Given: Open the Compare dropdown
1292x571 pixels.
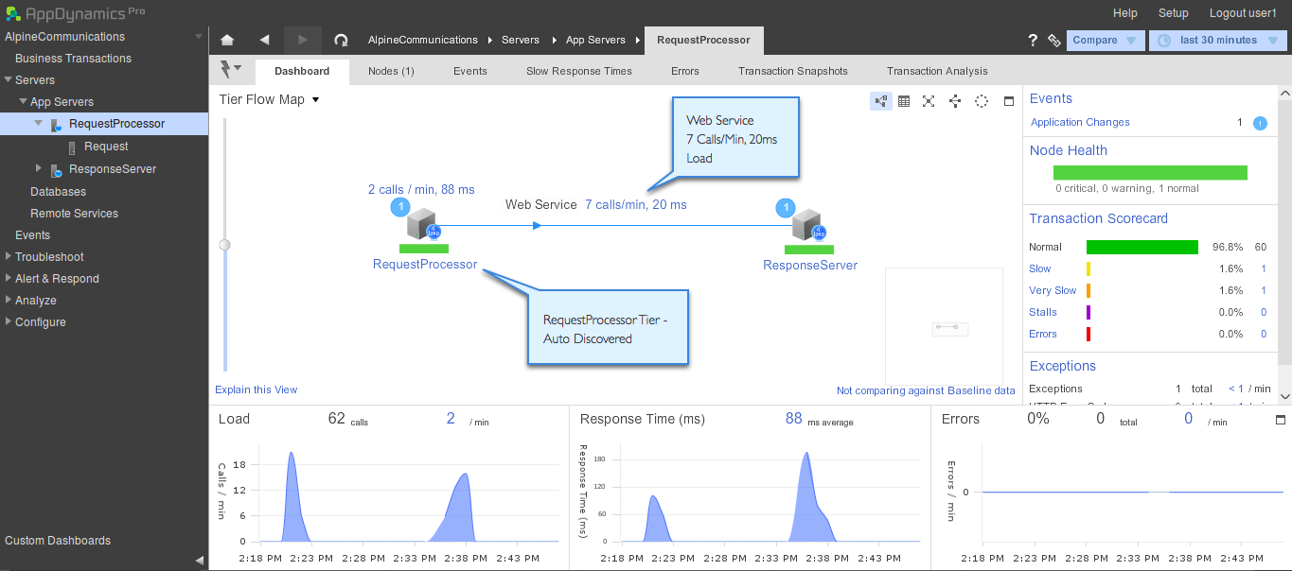Looking at the screenshot, I should [x=1105, y=41].
